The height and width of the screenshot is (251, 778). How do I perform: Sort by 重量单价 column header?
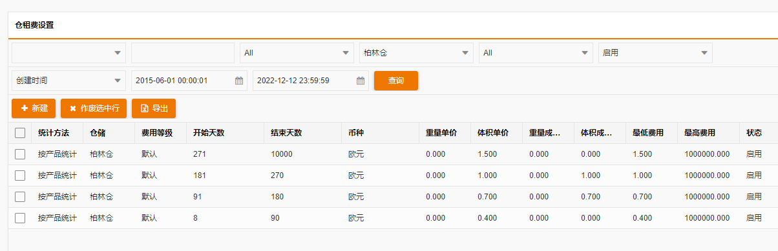445,133
